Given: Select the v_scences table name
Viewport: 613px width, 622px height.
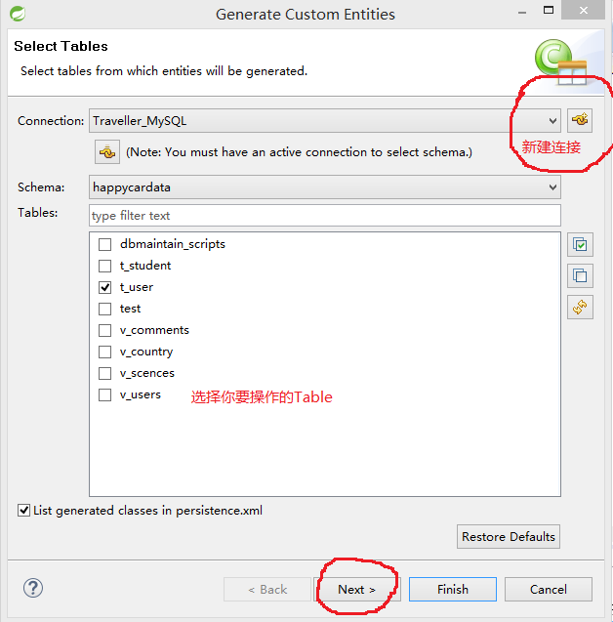Looking at the screenshot, I should pos(147,373).
